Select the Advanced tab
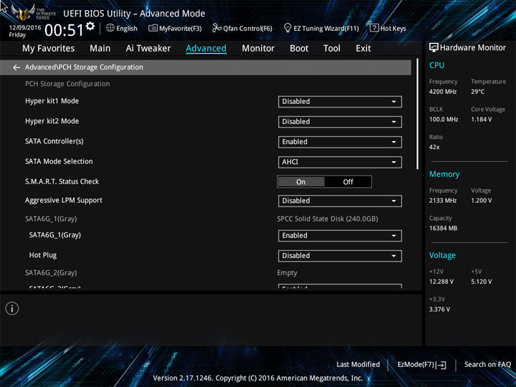 [206, 49]
